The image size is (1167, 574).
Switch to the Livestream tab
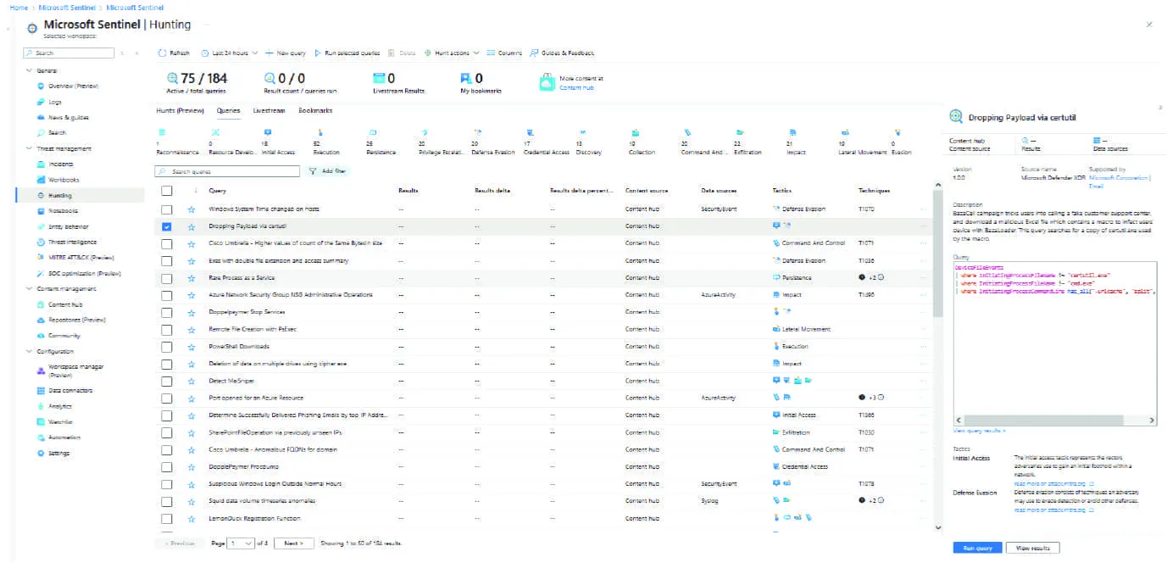pyautogui.click(x=269, y=111)
